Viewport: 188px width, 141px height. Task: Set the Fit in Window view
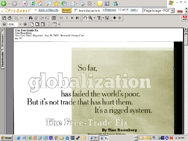pyautogui.click(x=37, y=24)
